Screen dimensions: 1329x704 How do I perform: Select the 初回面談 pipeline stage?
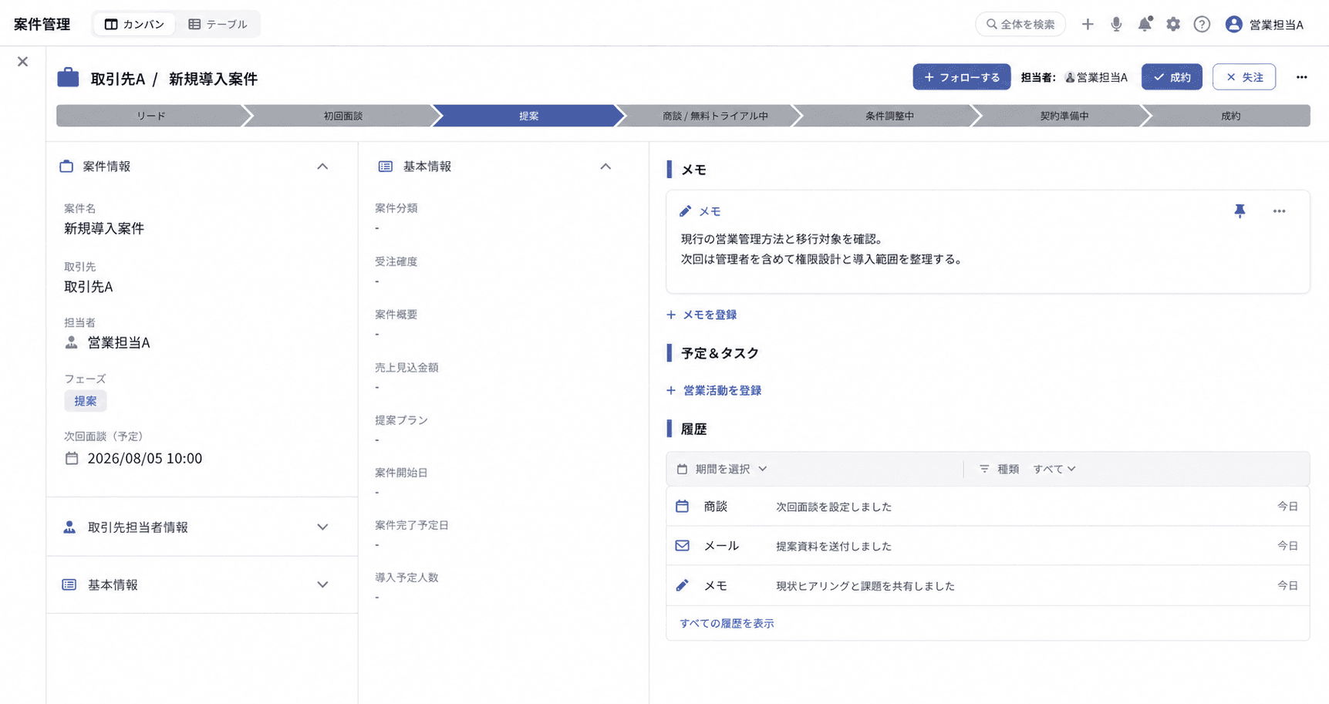tap(342, 116)
